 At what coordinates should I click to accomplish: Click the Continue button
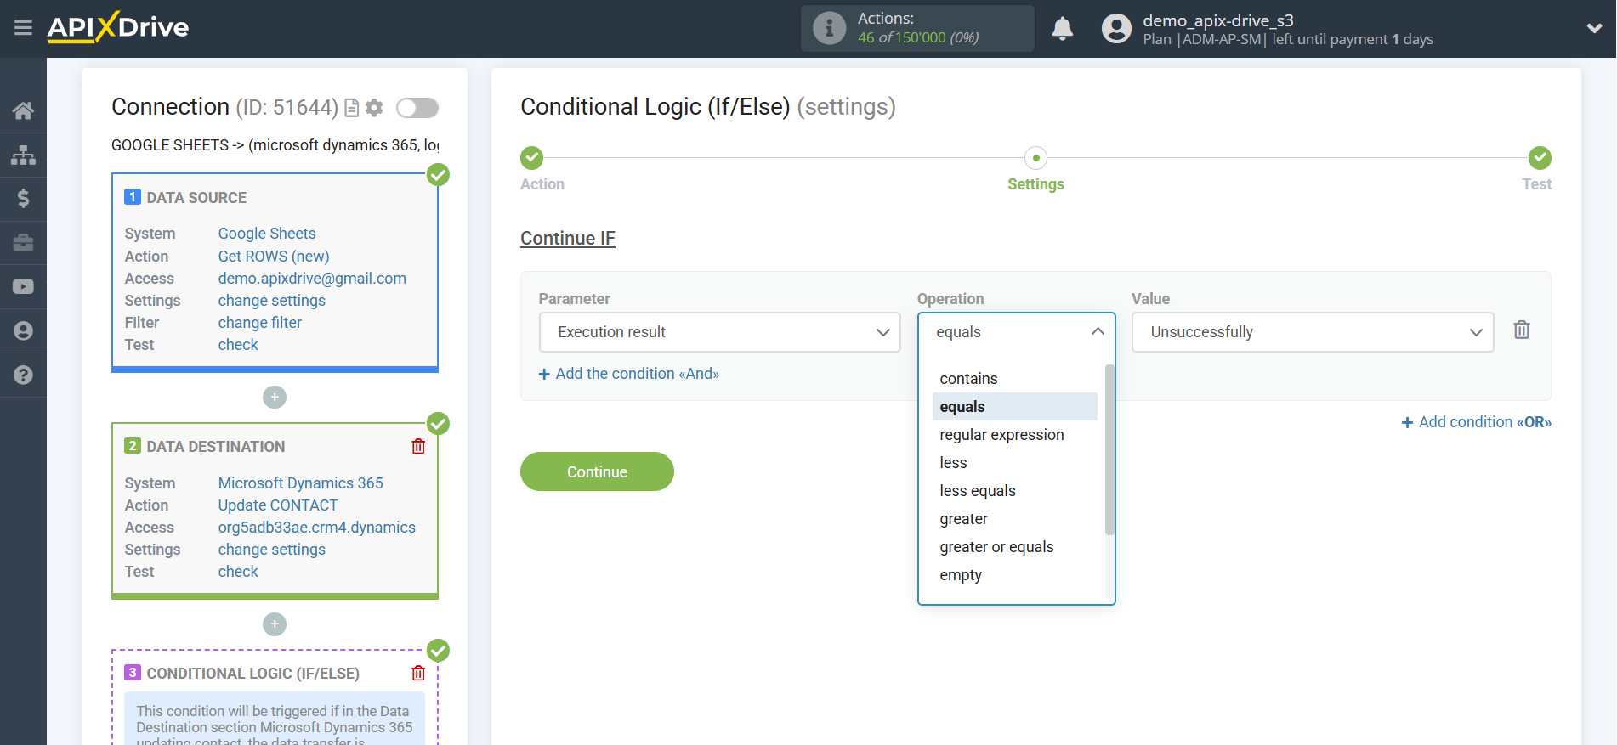click(x=597, y=471)
